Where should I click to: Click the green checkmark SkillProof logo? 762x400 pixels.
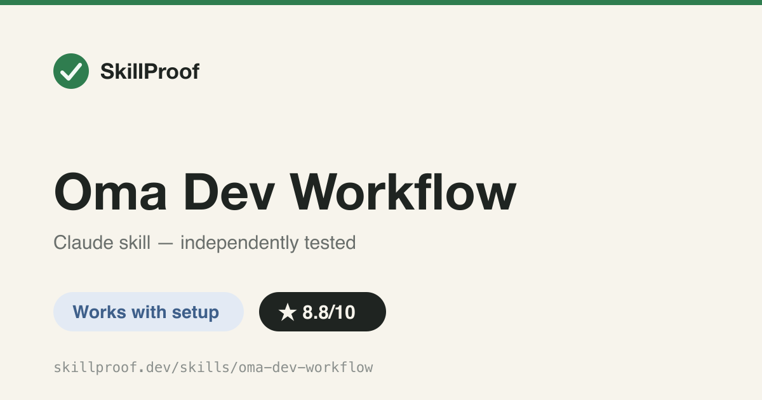point(71,71)
